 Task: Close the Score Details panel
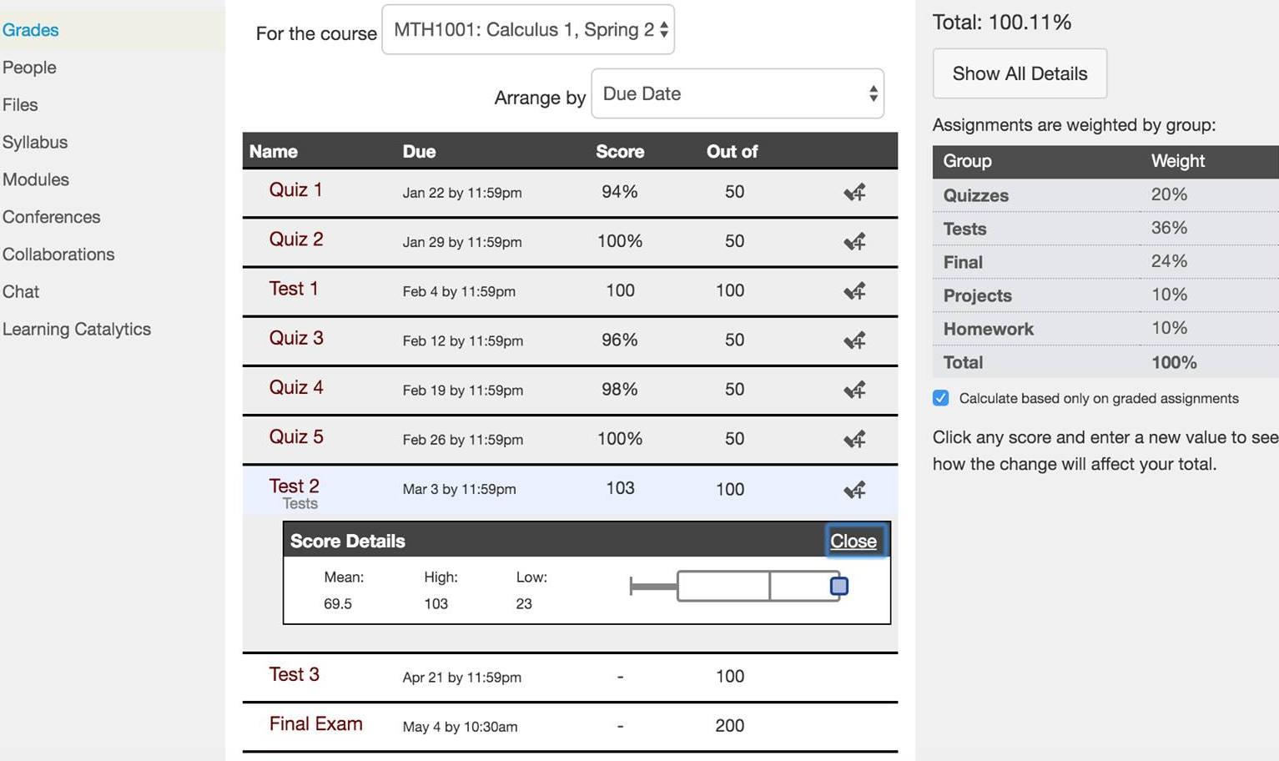coord(854,541)
